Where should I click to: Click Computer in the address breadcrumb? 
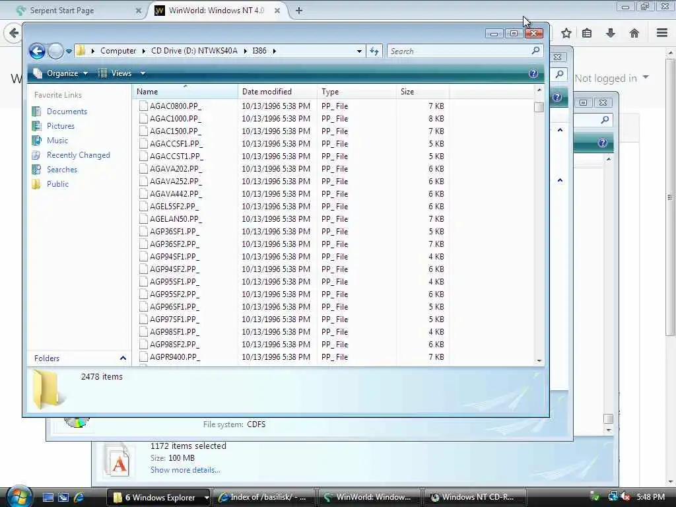[x=118, y=51]
